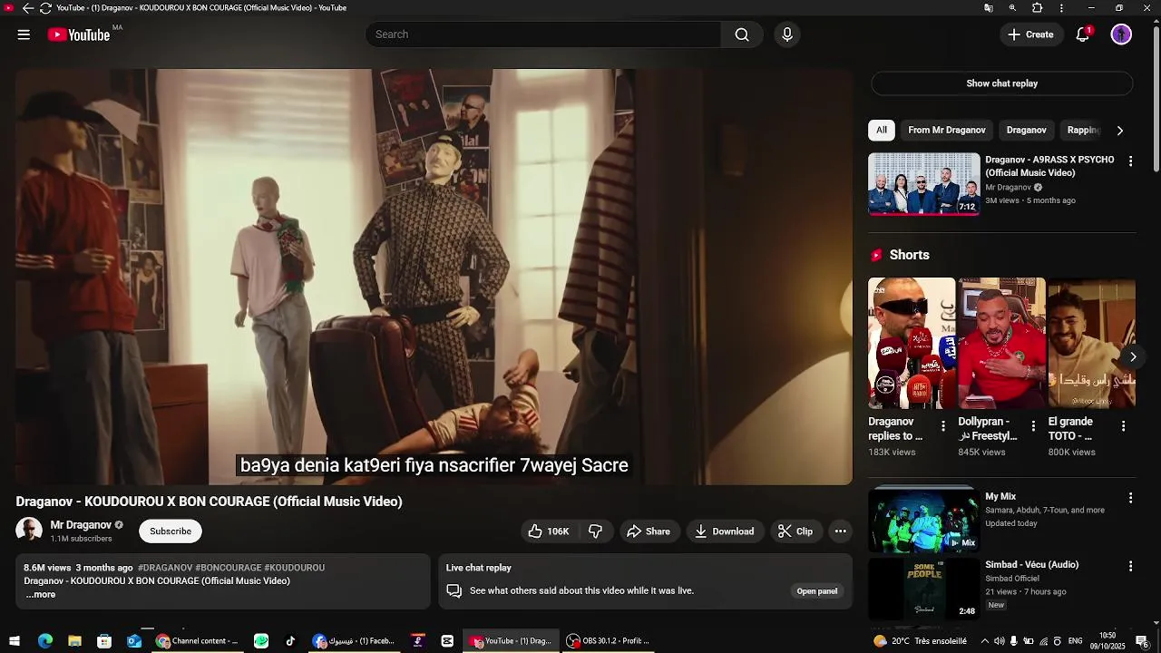Click the #BONCOURAGE hashtag
This screenshot has width=1161, height=653.
click(x=228, y=568)
